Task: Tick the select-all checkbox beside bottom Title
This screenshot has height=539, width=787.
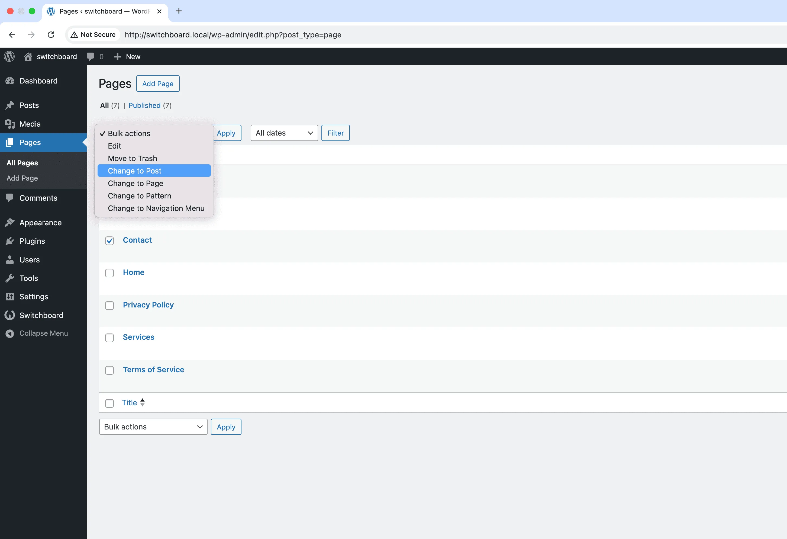Action: click(x=109, y=403)
